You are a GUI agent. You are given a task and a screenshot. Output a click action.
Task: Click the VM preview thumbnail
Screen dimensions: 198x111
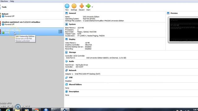pyautogui.click(x=183, y=30)
